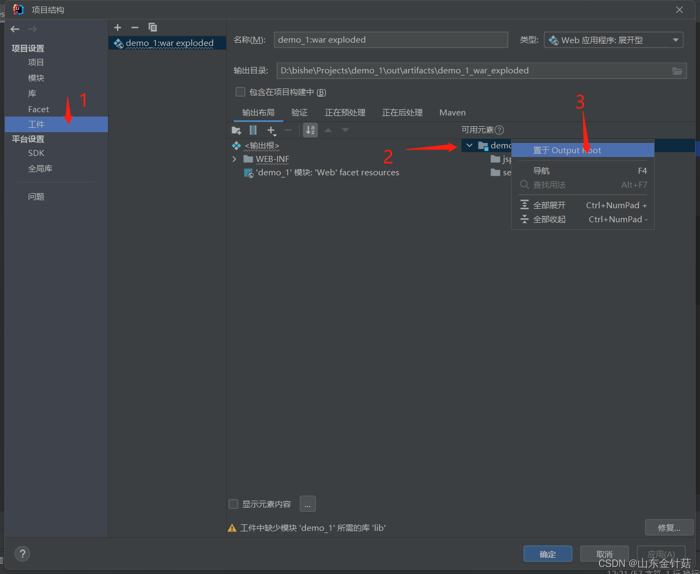700x574 pixels.
Task: Select 问题 in the sidebar
Action: tap(36, 197)
